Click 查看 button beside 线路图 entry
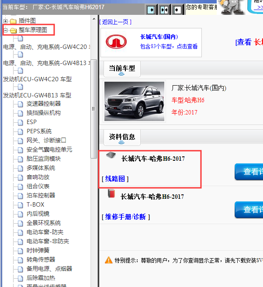Viewport: 263px width, 287px height. (x=249, y=172)
